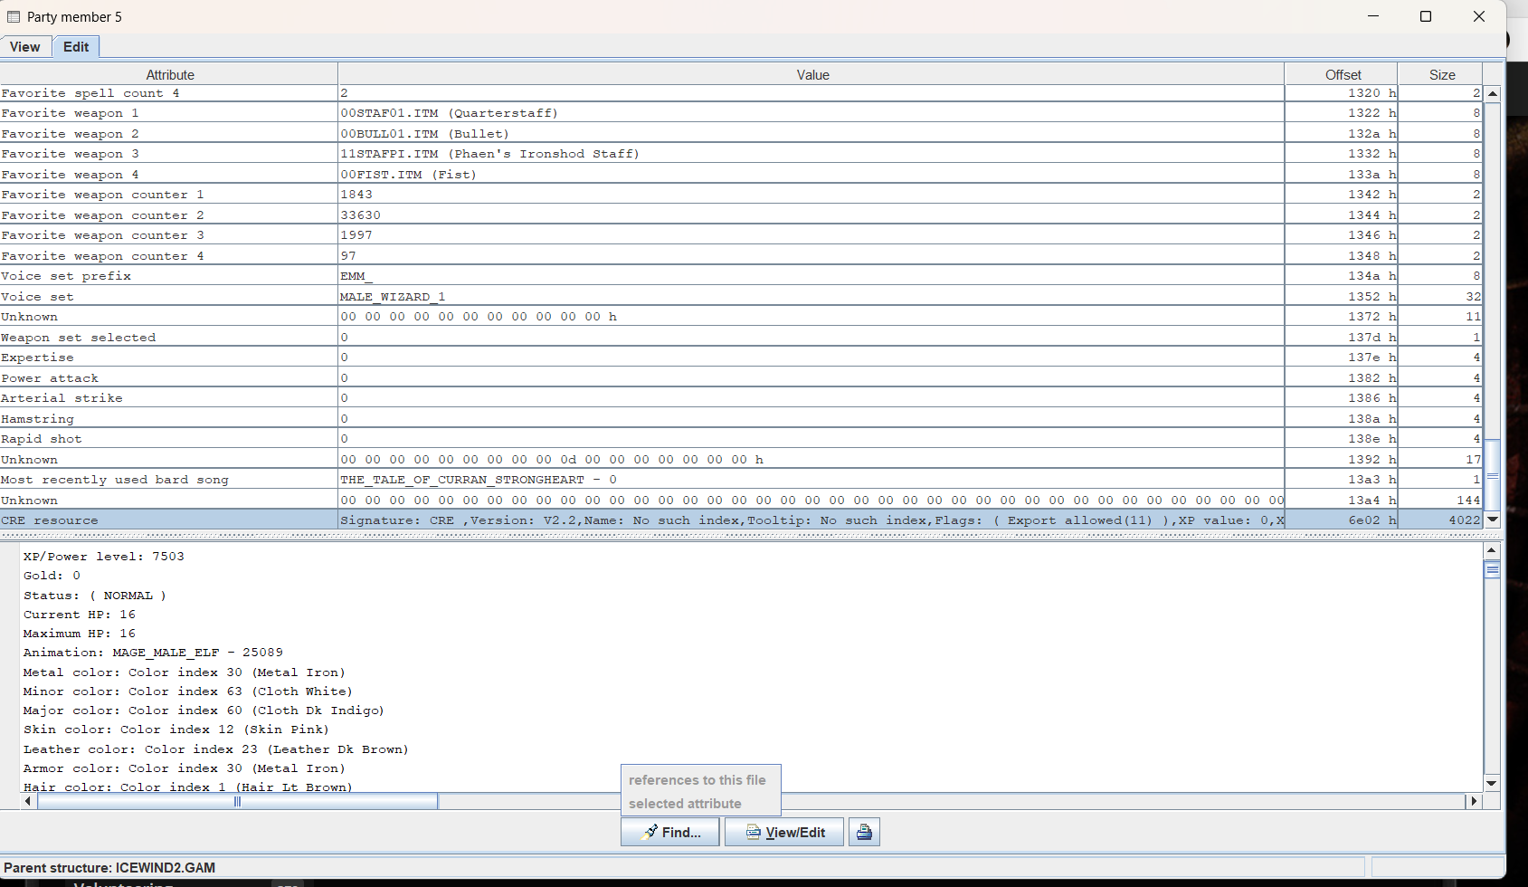Click the value MALE_WIZARD_1

393,297
